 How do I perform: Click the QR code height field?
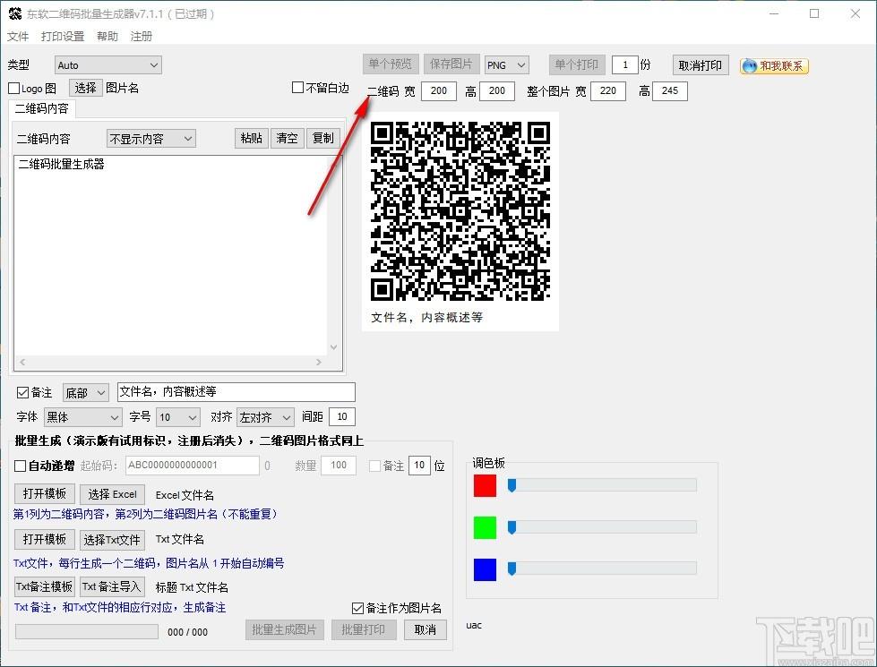click(497, 91)
